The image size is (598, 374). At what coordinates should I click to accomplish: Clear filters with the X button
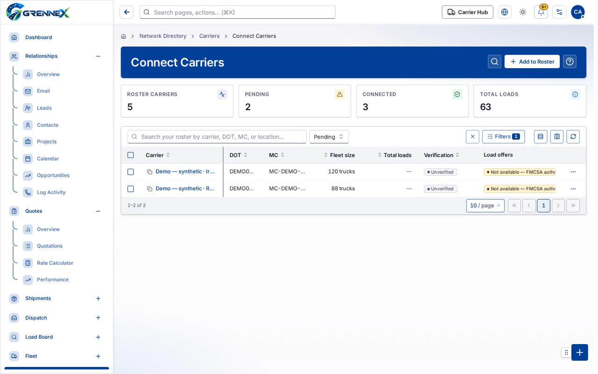point(472,137)
